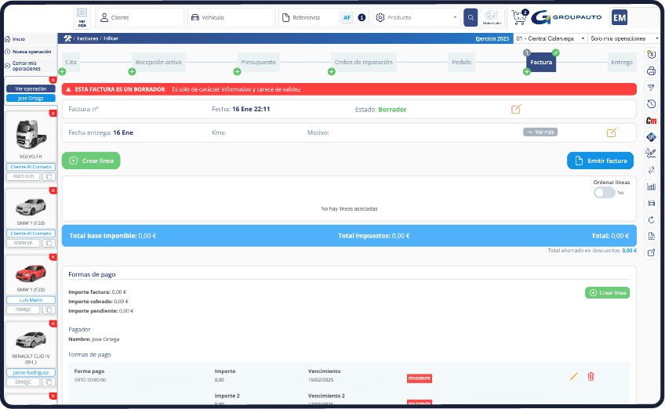This screenshot has width=665, height=409.
Task: Add Recepción activa step with green plus
Action: click(132, 71)
